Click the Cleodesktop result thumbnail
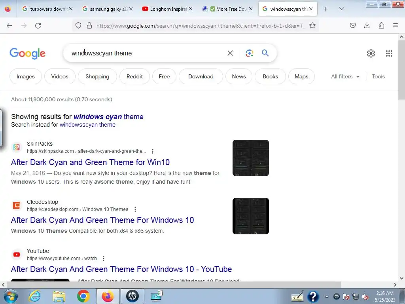 click(x=250, y=216)
